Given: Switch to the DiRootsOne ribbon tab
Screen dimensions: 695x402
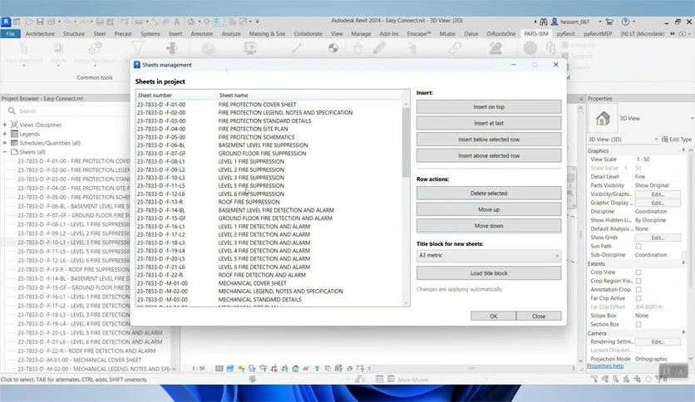Looking at the screenshot, I should 500,34.
